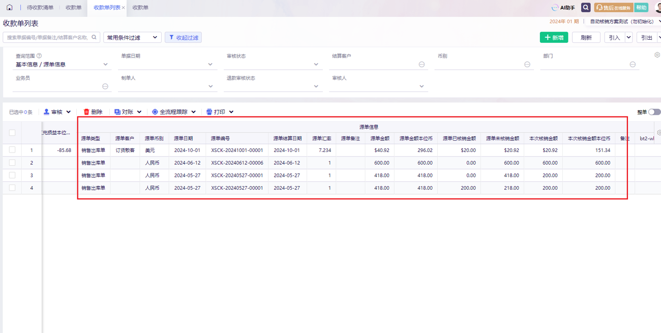Click the 部门 ellipsis picker icon
The image size is (661, 333).
tap(633, 65)
